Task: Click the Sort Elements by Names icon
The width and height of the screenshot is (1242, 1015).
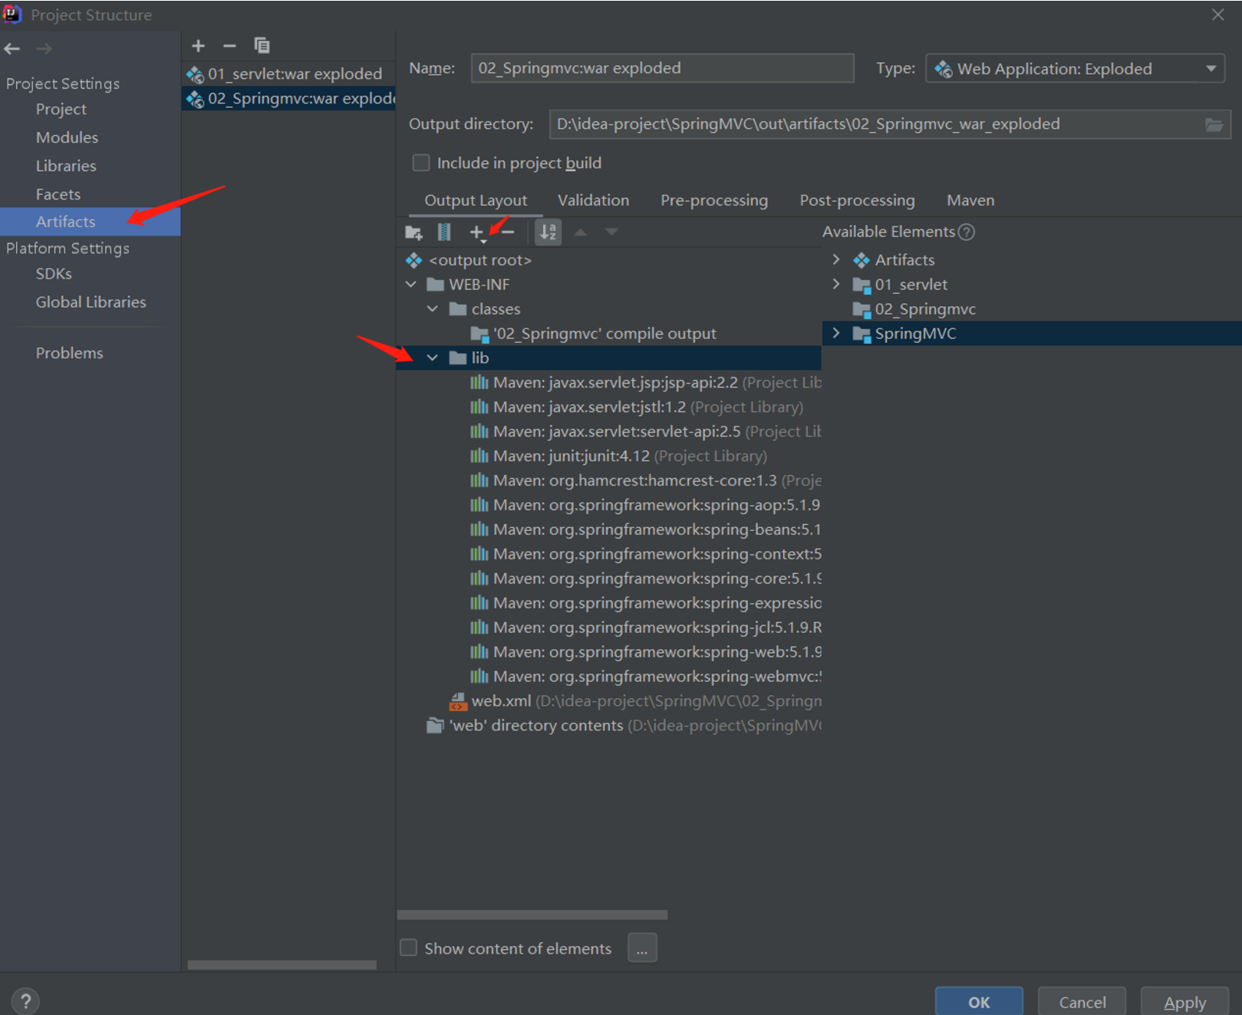Action: 548,232
